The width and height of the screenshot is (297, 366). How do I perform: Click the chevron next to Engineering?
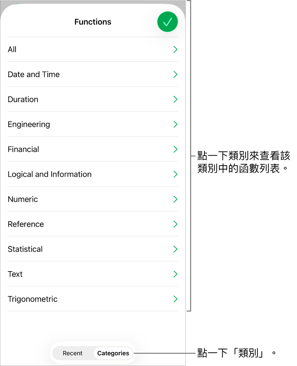coord(175,124)
